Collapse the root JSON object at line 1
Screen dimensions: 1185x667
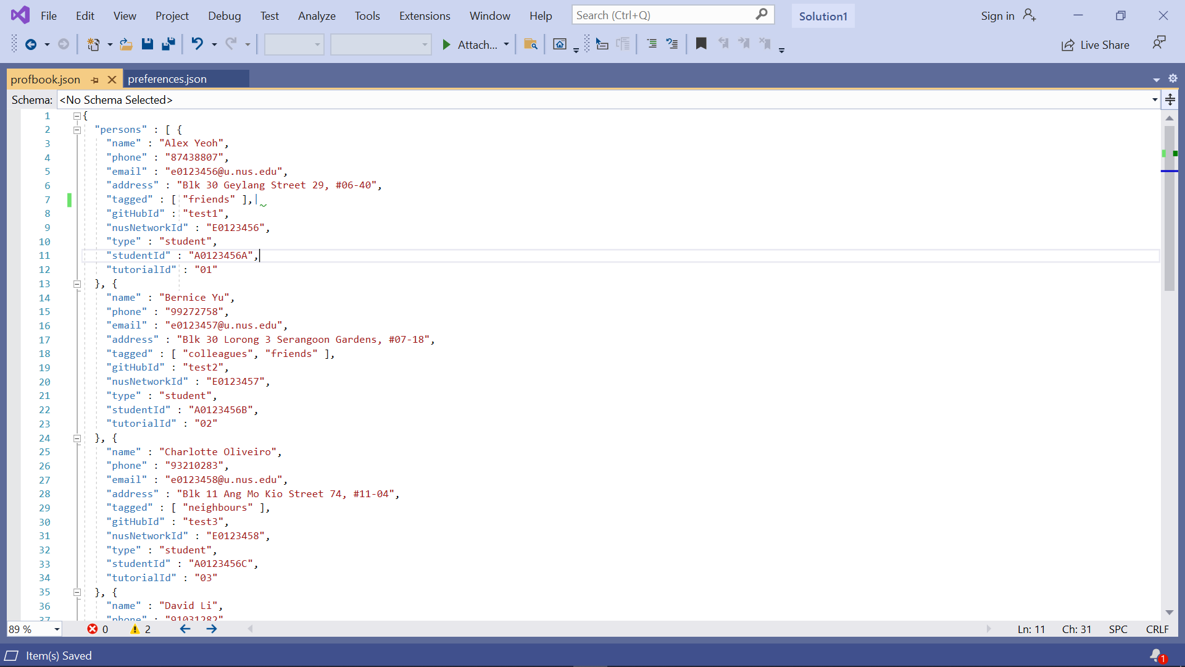[x=77, y=116]
